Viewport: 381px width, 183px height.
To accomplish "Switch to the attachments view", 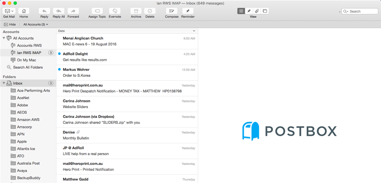I will click(x=257, y=11).
